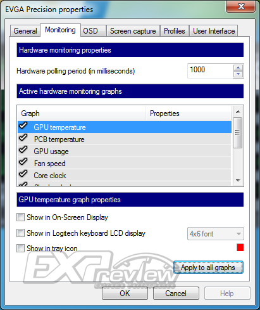
Task: Enable Show in Logitech keyboard LCD display
Action: (20, 233)
